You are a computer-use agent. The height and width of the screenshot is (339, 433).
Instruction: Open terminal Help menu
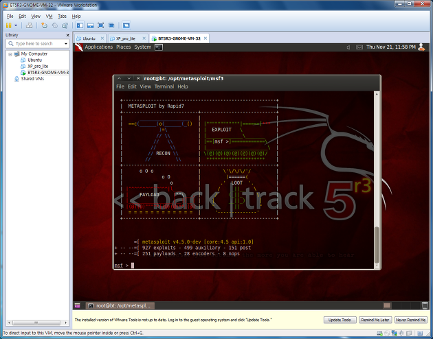pos(183,86)
